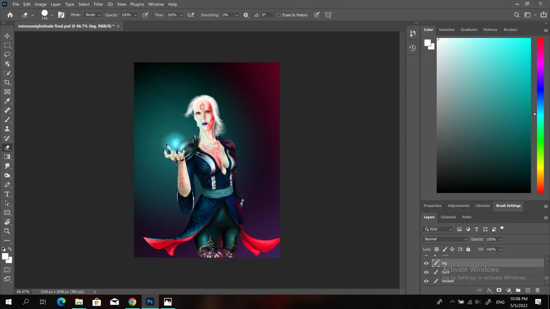Select the History Brush tool
The width and height of the screenshot is (550, 309).
(7, 138)
